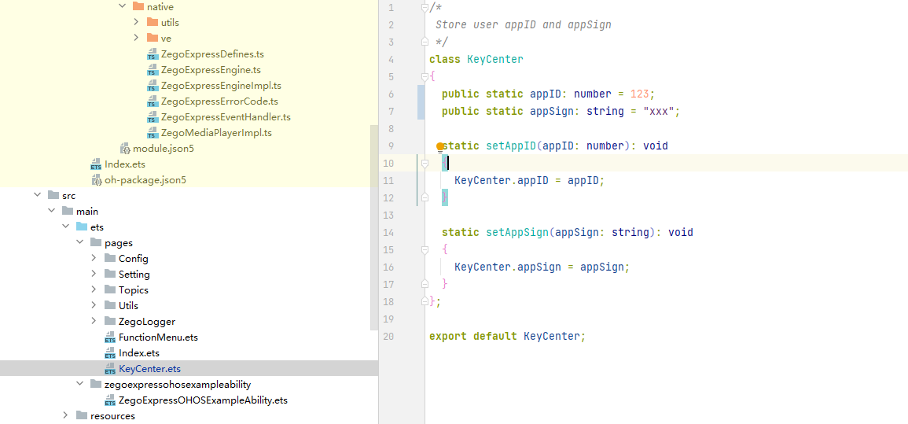
Task: Place the cursor on the 123 appID value
Action: [639, 94]
